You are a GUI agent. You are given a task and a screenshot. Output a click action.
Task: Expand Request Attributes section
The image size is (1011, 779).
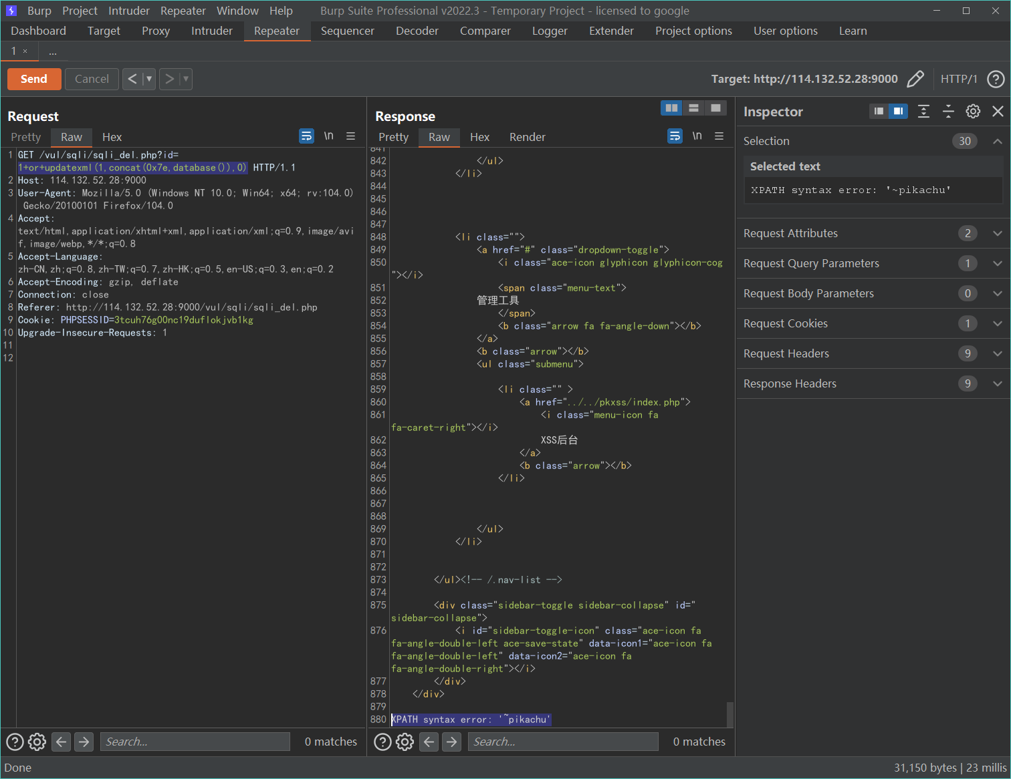(997, 233)
